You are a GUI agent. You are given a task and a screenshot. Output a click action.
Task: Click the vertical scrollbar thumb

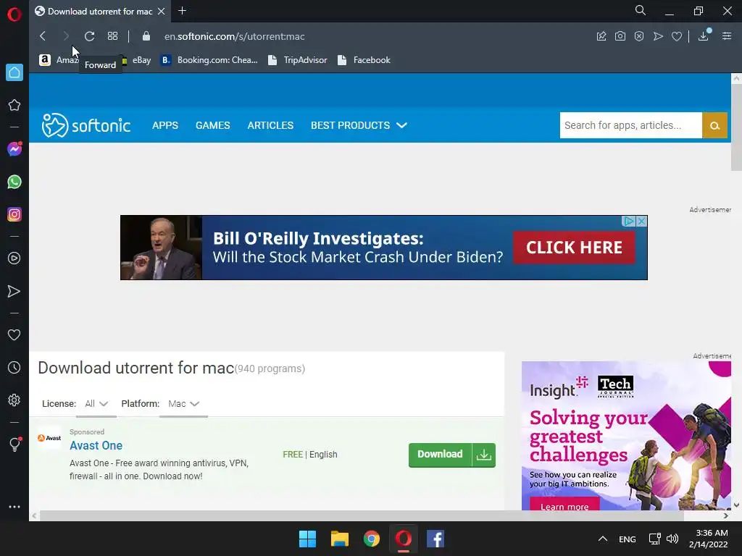tap(736, 127)
